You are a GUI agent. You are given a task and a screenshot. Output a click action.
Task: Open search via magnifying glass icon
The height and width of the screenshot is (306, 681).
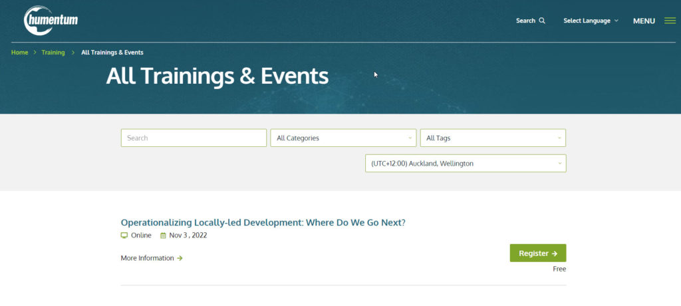pos(542,21)
